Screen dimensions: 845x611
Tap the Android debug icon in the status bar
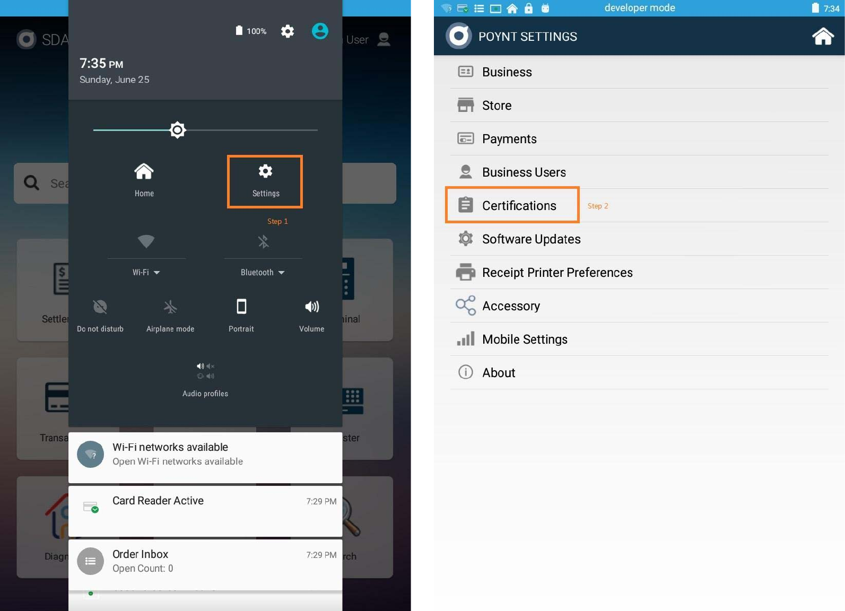[x=545, y=8]
